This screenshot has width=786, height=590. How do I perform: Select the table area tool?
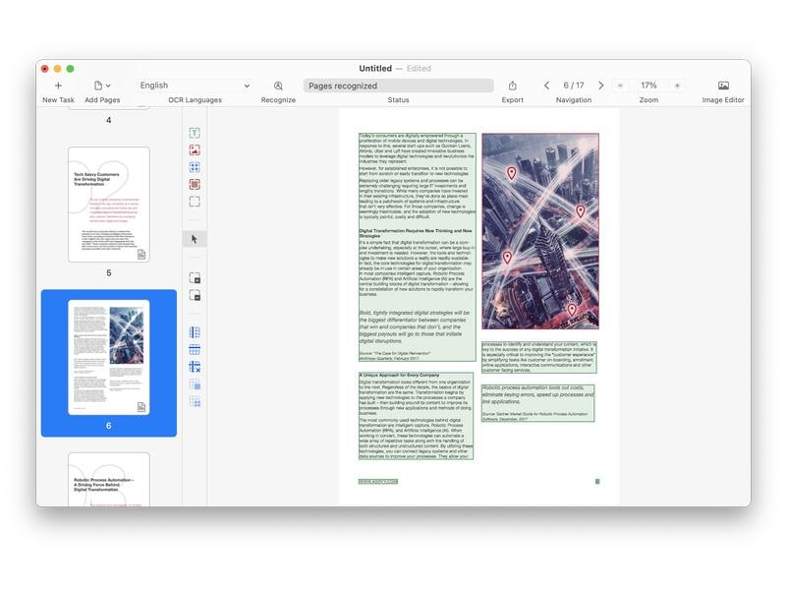pyautogui.click(x=195, y=167)
